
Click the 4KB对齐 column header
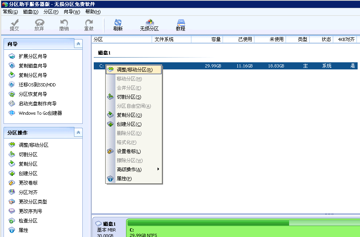click(x=345, y=39)
